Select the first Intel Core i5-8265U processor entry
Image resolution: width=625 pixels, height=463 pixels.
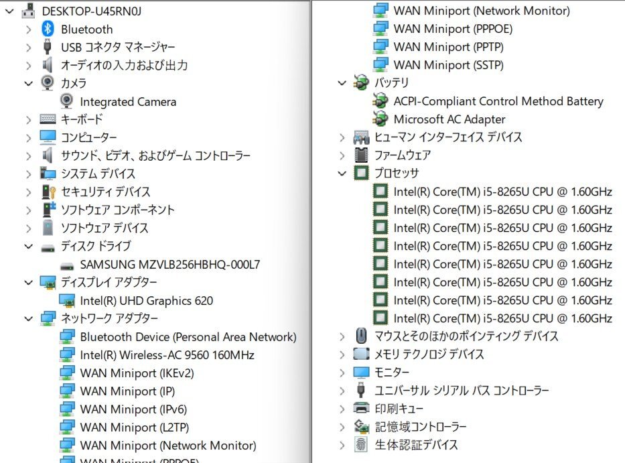502,192
